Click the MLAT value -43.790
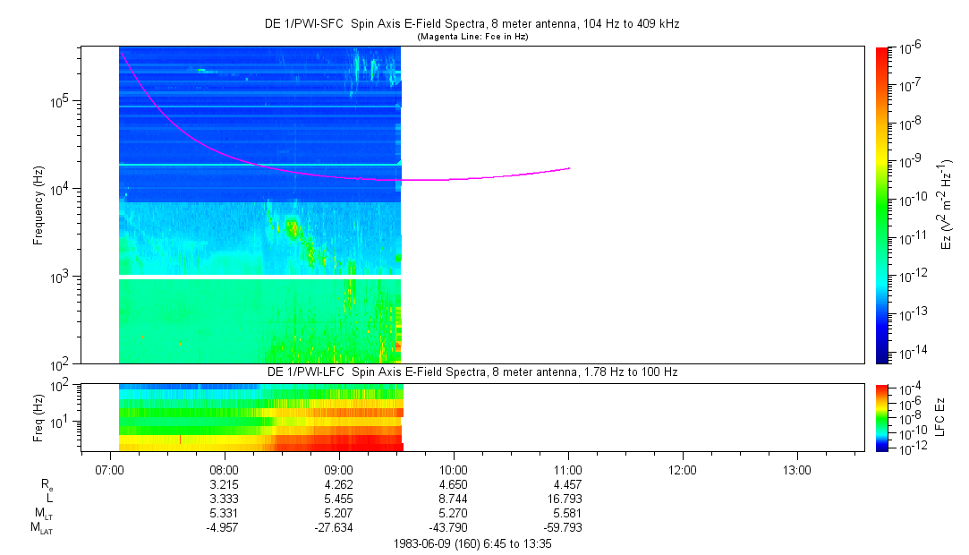This screenshot has height=555, width=969. pyautogui.click(x=448, y=528)
